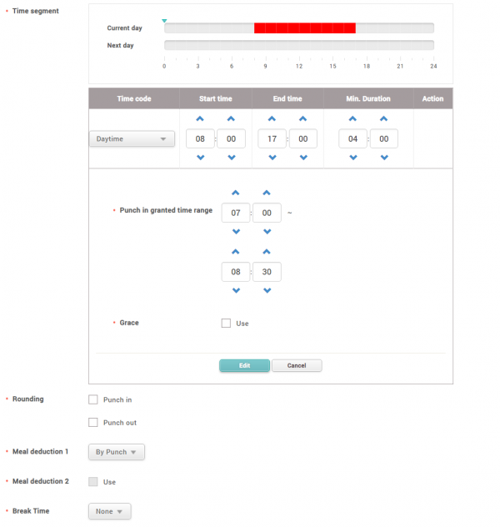The image size is (500, 527).
Task: Open the Daytime time code dropdown
Action: [132, 139]
